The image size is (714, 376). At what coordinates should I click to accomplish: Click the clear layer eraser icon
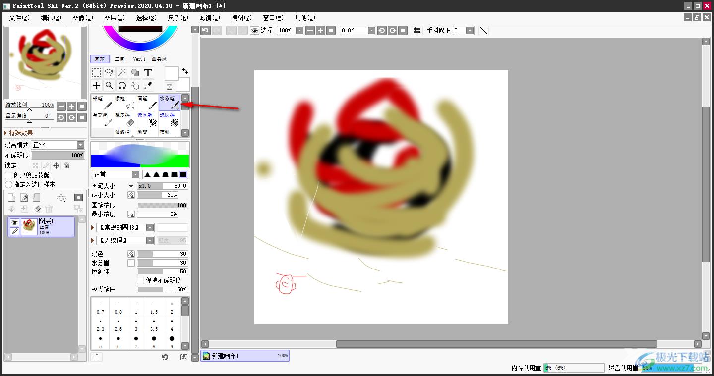coord(36,209)
